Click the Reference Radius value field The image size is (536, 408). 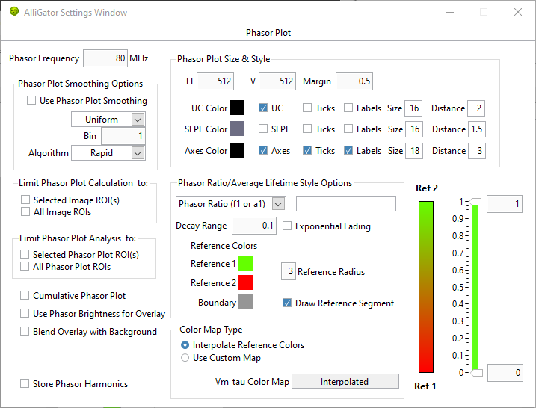click(288, 271)
